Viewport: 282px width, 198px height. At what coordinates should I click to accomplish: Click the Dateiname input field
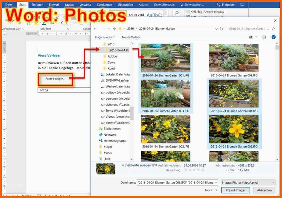[x=176, y=183]
